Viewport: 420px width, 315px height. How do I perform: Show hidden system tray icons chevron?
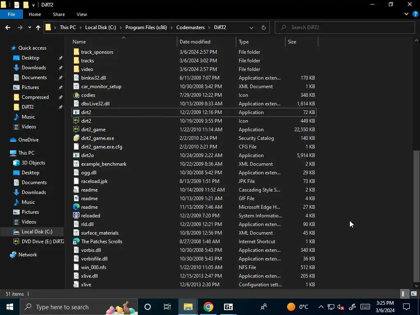[x=321, y=307]
